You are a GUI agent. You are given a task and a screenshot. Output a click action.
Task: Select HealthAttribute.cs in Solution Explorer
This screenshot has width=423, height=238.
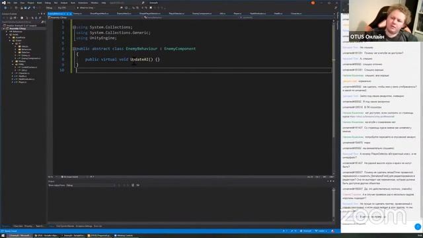point(26,79)
